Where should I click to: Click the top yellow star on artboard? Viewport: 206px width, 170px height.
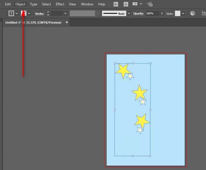point(123,71)
